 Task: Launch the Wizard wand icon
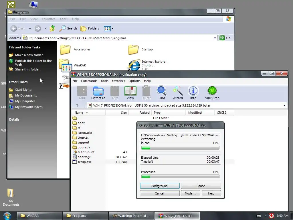pyautogui.click(x=177, y=93)
